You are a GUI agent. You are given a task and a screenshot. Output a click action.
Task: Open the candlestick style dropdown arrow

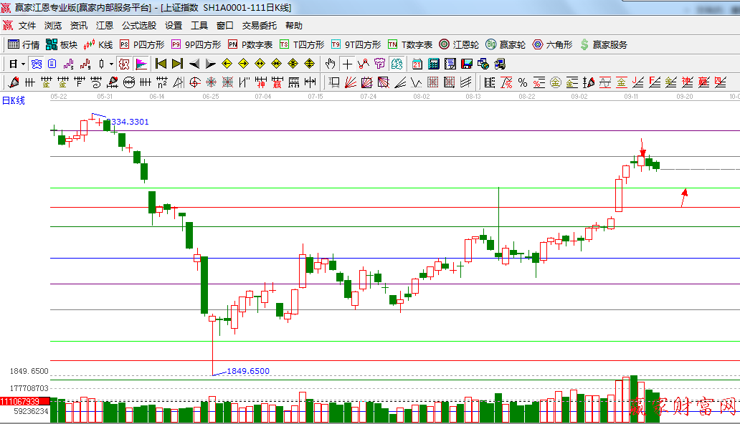[111, 64]
